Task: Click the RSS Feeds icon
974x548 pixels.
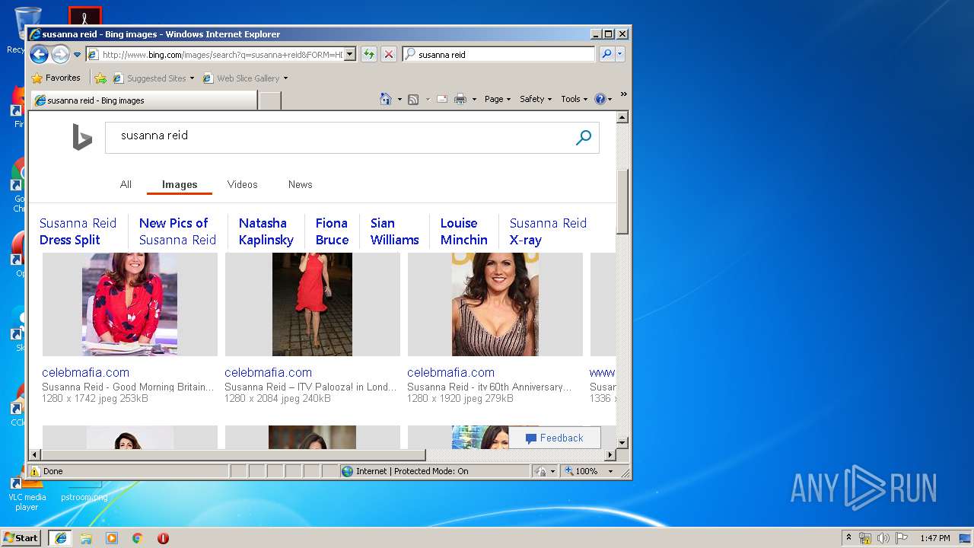Action: tap(413, 99)
